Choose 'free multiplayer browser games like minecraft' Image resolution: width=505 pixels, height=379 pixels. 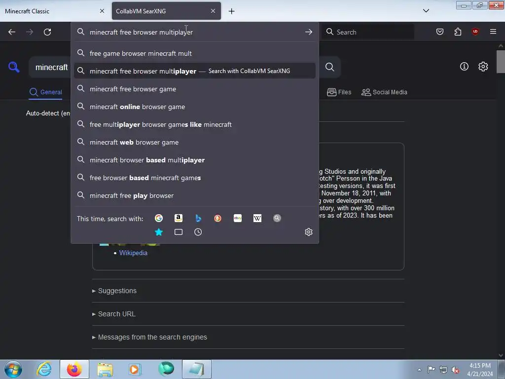click(x=194, y=124)
